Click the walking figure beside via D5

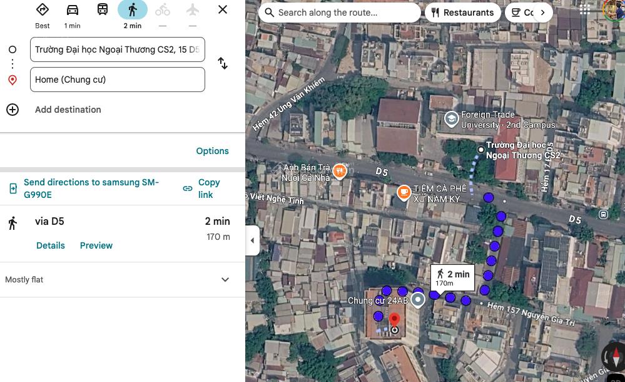[13, 223]
